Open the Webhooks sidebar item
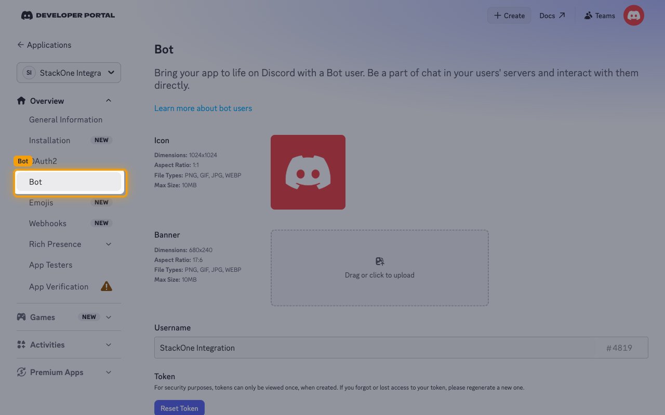 coord(69,223)
